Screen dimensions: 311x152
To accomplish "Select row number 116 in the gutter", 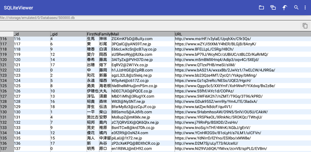I will coord(6,39).
